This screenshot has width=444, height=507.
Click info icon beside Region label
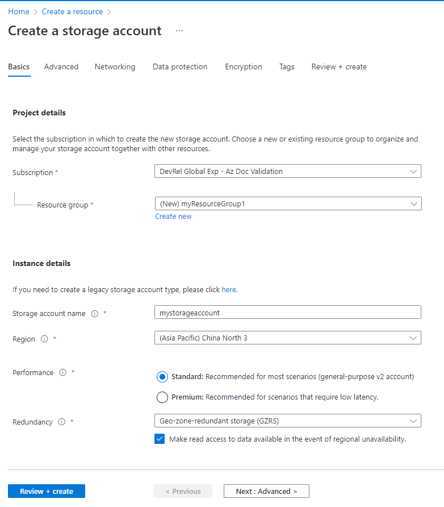click(x=44, y=339)
